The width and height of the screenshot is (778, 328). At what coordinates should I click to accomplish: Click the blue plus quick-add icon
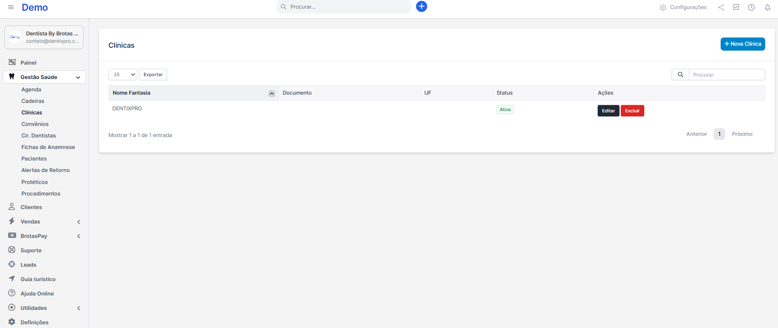[421, 7]
